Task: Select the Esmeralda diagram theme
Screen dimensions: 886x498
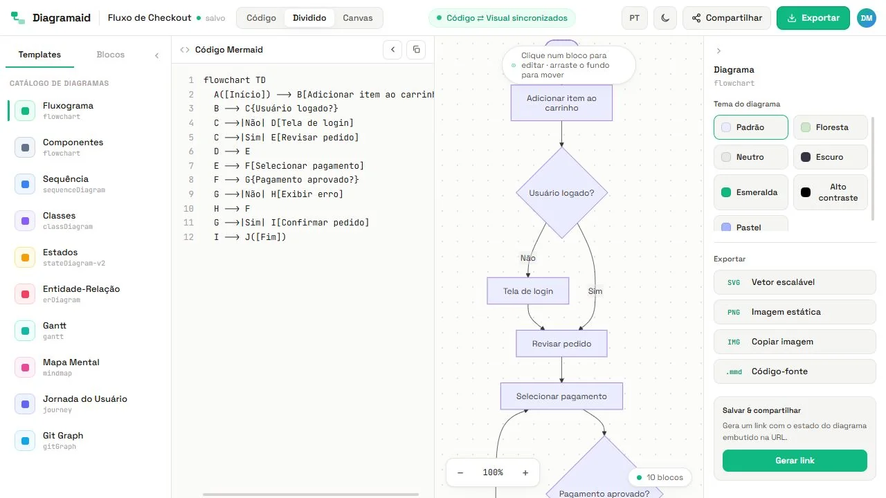Action: click(x=751, y=192)
